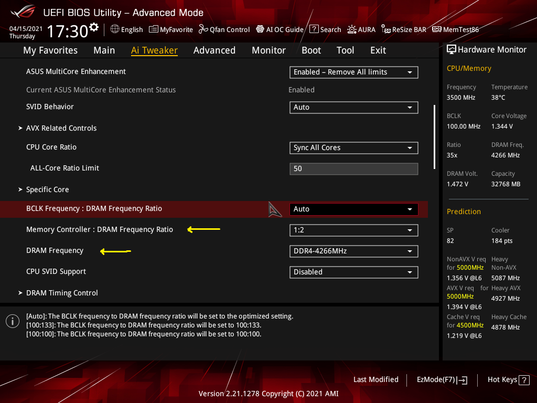Select SVID Behavior label
The width and height of the screenshot is (537, 403).
(x=50, y=107)
